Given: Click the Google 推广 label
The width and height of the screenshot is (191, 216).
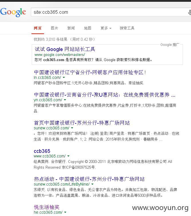Looking at the screenshot, I should (170, 45).
